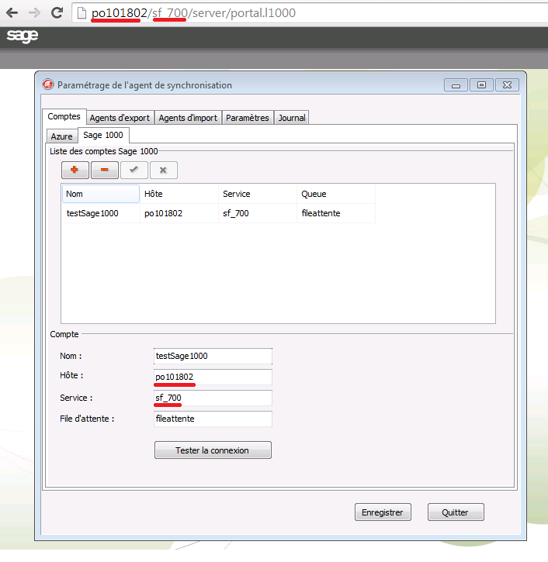
Task: Select the Sage 1000 sub-tab
Action: 103,135
